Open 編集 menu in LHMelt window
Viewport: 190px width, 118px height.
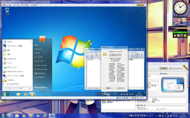tap(97, 52)
